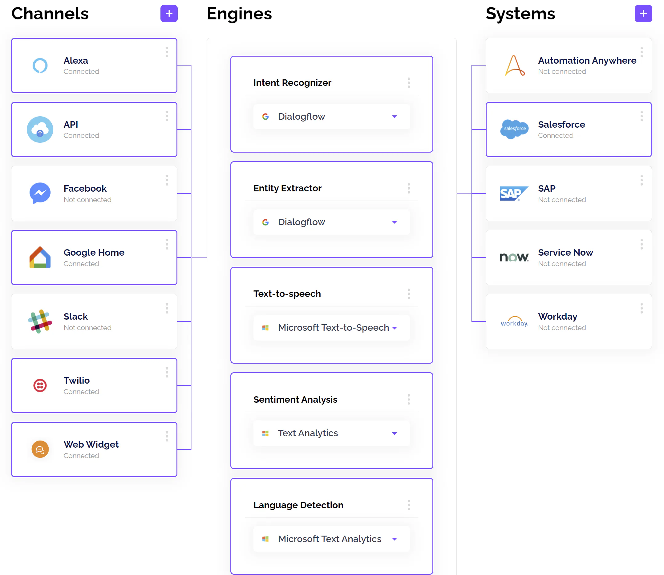Add a new channel with plus button
Viewport: 664px width, 575px height.
pos(169,14)
